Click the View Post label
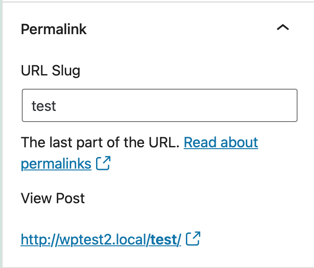The height and width of the screenshot is (268, 314). pos(52,198)
